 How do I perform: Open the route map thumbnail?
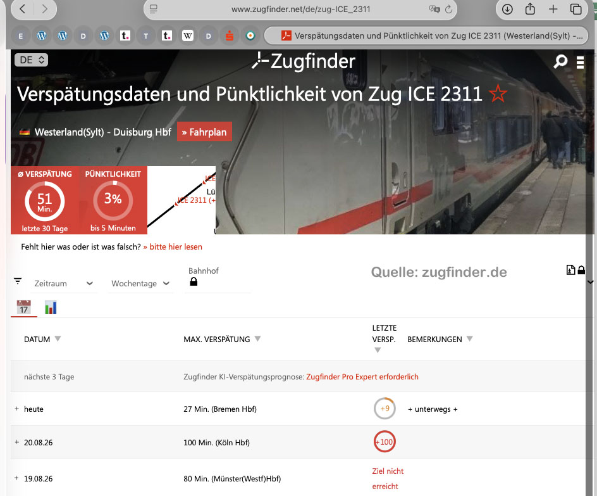click(x=182, y=201)
